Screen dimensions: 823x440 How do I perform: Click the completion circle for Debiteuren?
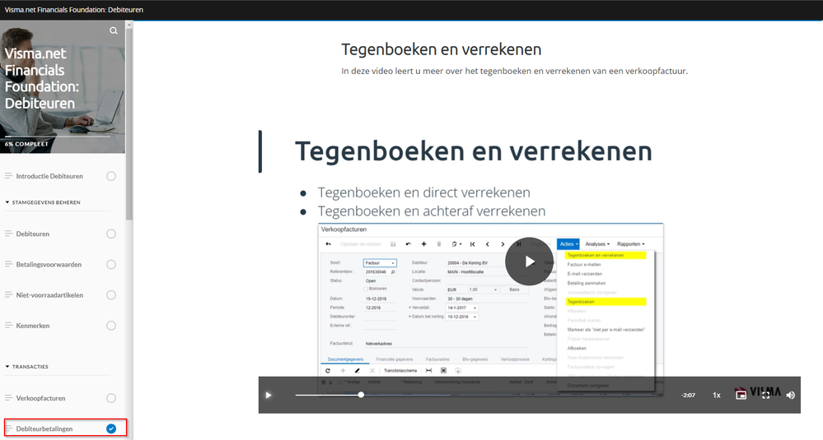111,234
